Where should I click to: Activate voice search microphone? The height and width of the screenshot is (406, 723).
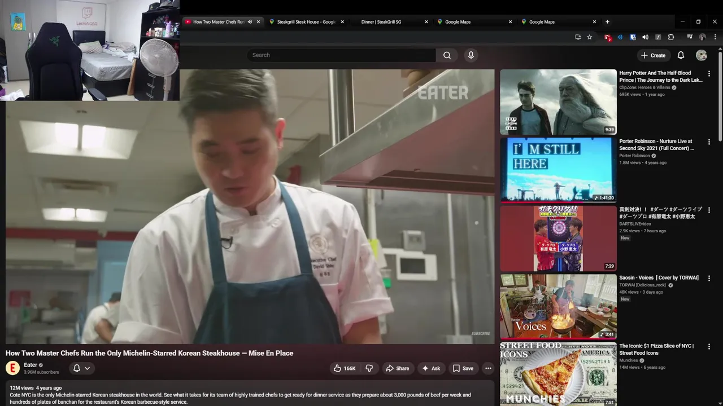click(471, 55)
